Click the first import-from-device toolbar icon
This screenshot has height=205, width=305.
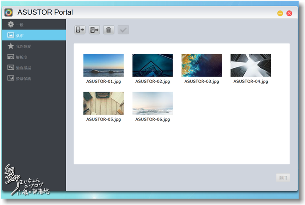80,30
